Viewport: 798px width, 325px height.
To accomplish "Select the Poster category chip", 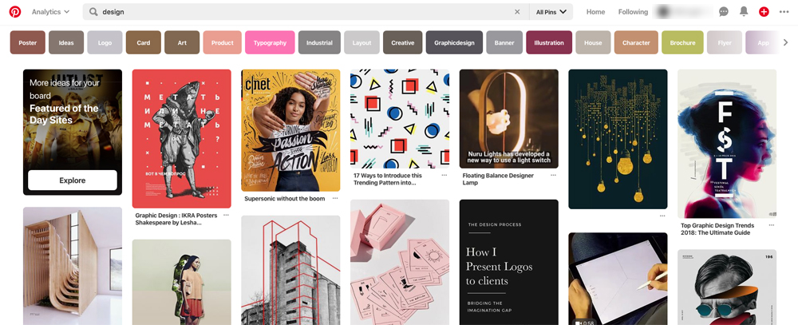I will (27, 43).
